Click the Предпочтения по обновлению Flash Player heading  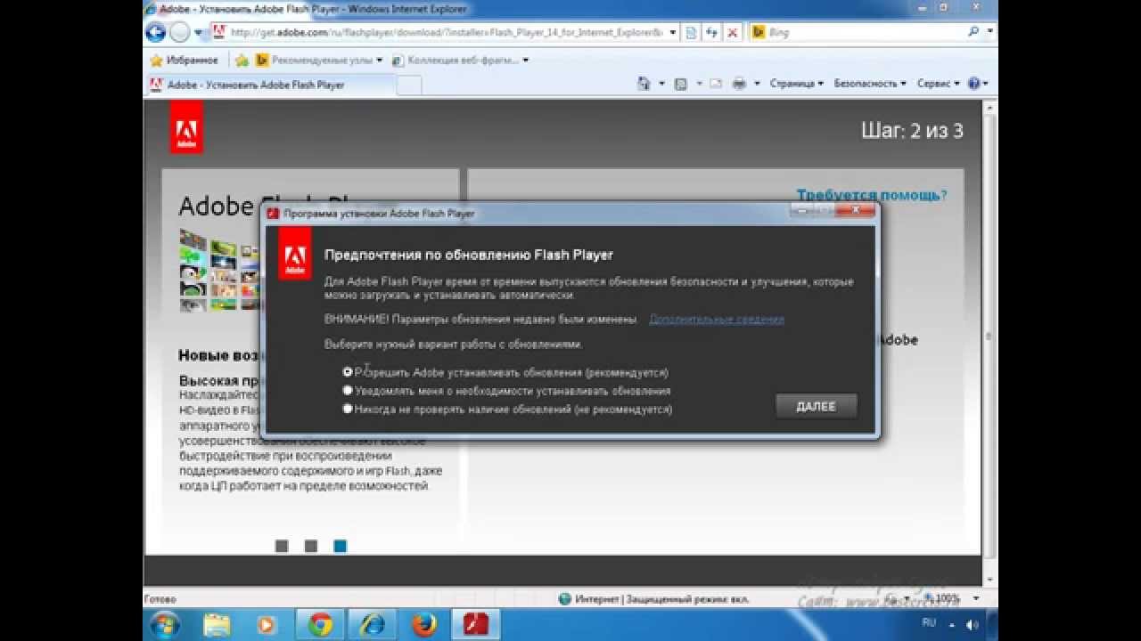pyautogui.click(x=469, y=255)
